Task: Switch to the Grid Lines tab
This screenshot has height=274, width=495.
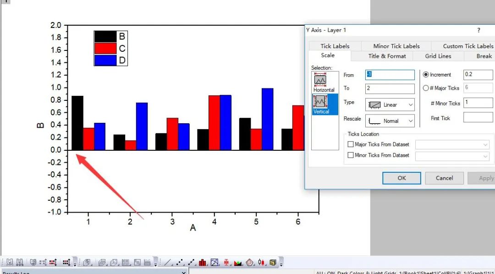Action: coord(438,56)
